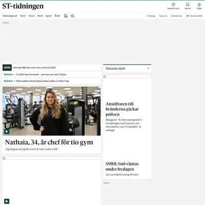205x205 pixels.
Task: Click Nyheter tag beside Utebio item
Action: [x=8, y=74]
